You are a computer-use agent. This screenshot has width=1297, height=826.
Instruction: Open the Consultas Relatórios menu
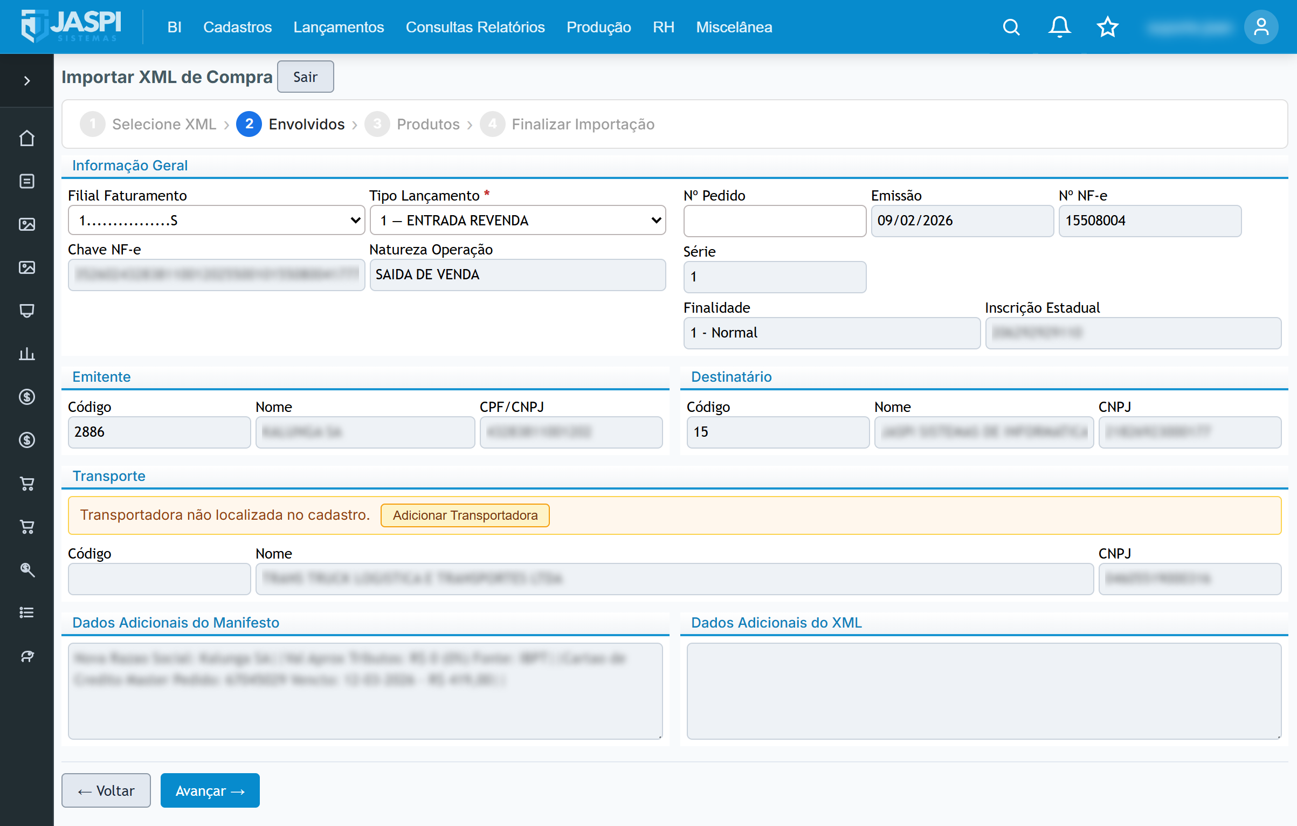tap(475, 27)
